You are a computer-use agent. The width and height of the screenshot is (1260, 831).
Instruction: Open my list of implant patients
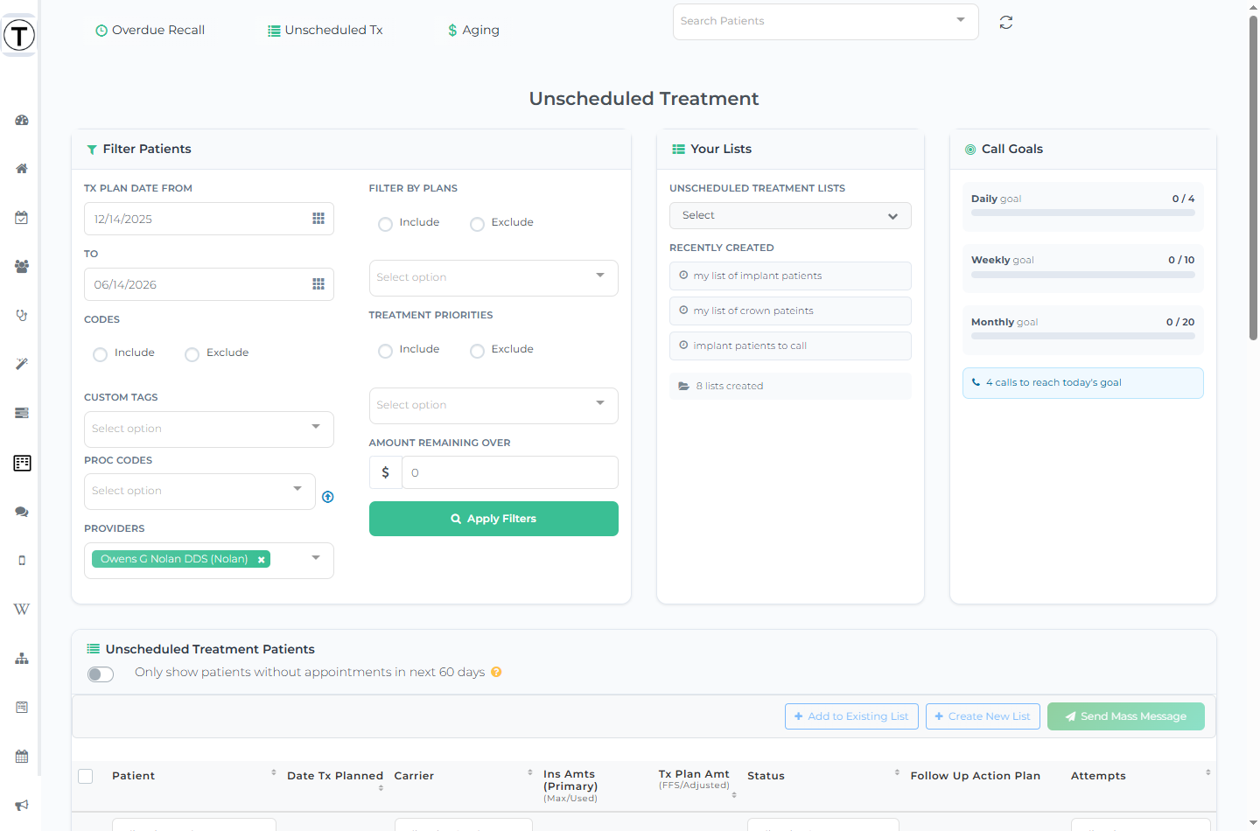[790, 276]
